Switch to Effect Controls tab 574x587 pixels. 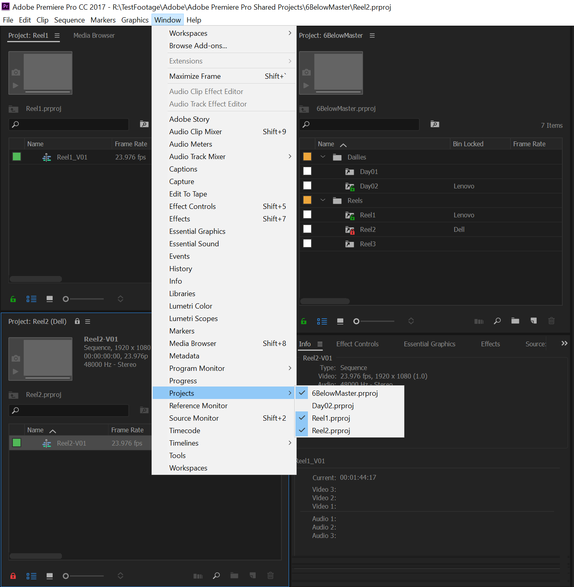(x=357, y=344)
